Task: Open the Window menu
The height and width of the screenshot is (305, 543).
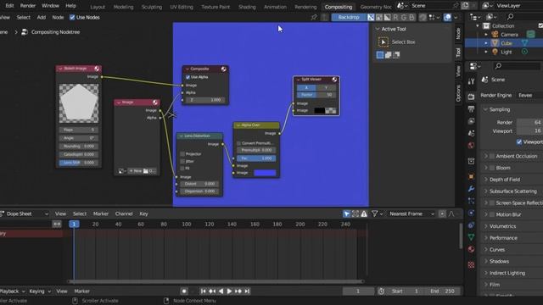Action: coord(50,6)
